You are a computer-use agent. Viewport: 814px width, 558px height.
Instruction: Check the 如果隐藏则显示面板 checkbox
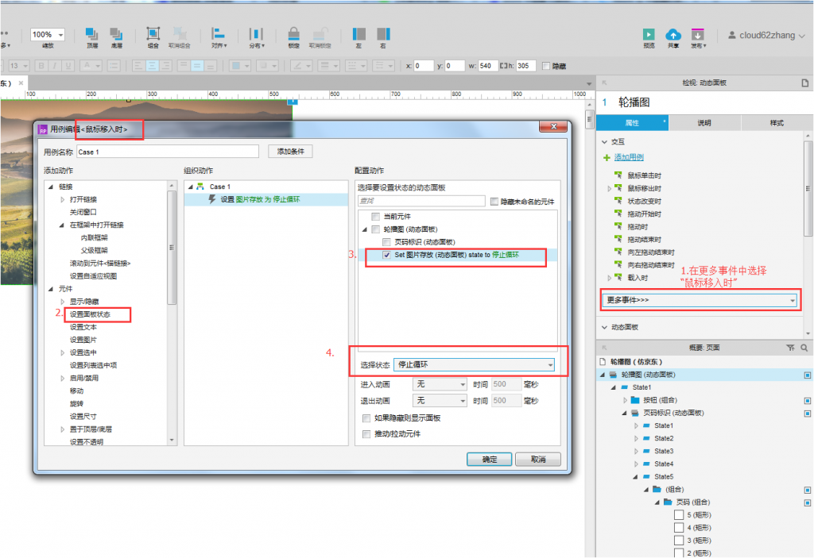(366, 418)
